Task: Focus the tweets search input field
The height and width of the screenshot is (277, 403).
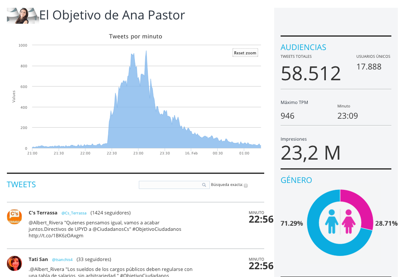Action: coord(174,185)
